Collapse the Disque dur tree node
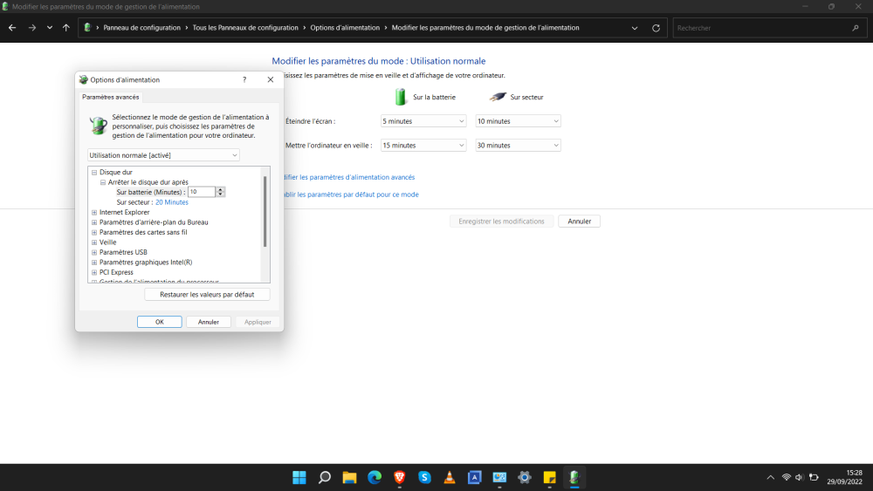The width and height of the screenshot is (873, 491). [x=93, y=173]
